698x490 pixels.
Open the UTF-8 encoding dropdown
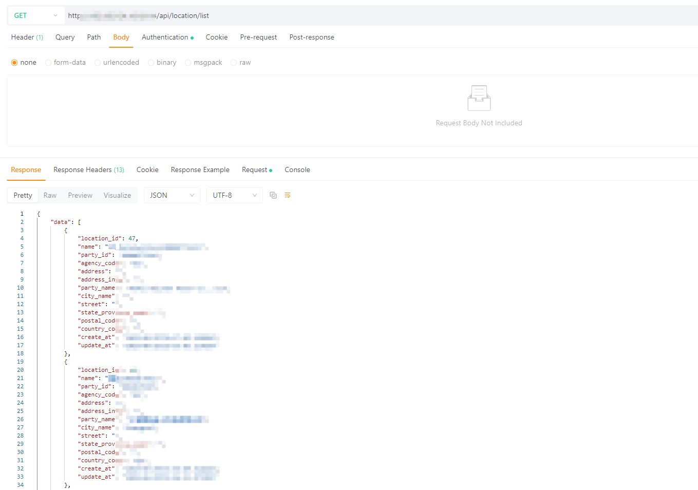[234, 195]
